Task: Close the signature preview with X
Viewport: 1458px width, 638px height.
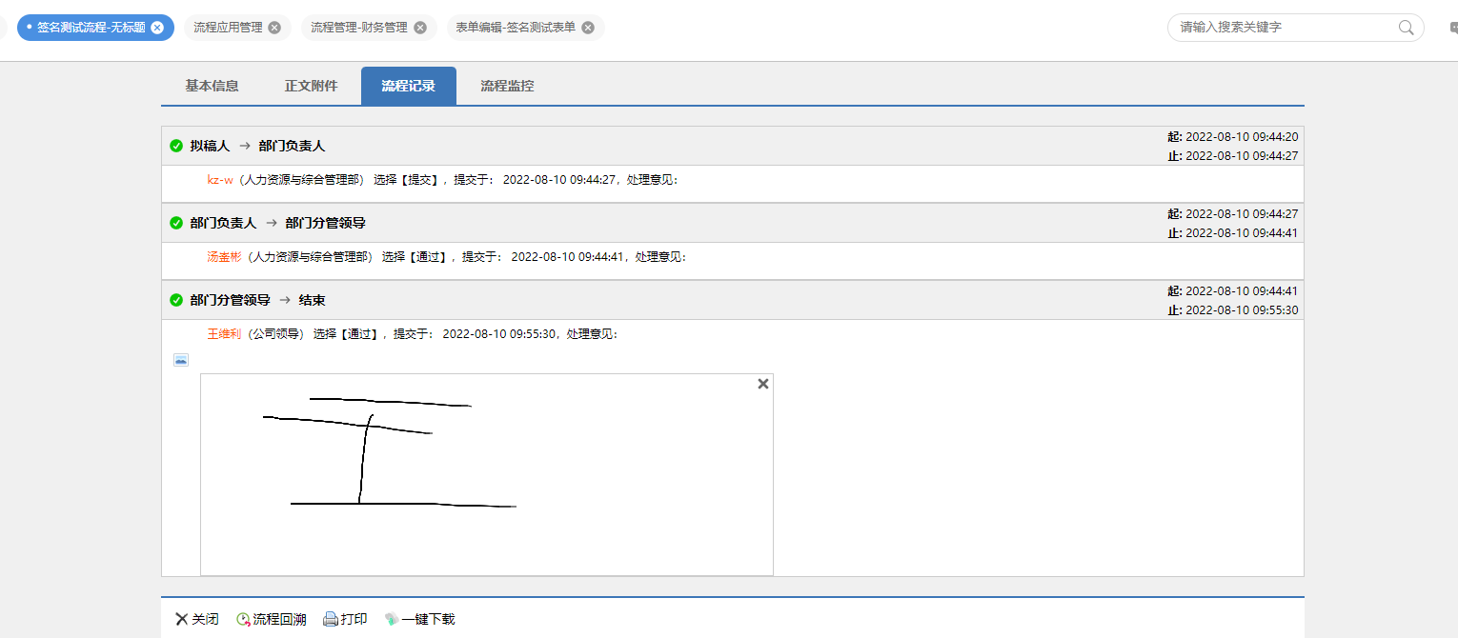Action: click(x=762, y=384)
